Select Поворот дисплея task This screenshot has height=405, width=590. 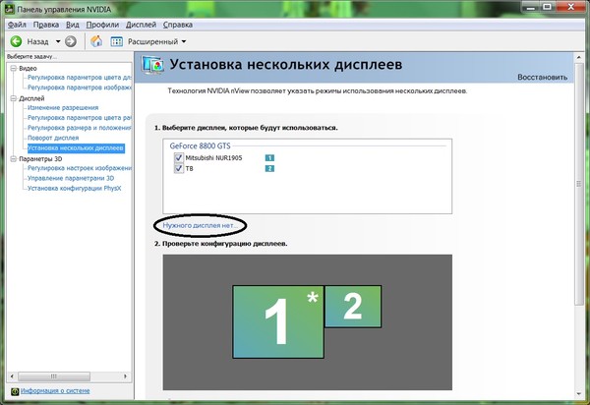pos(53,138)
